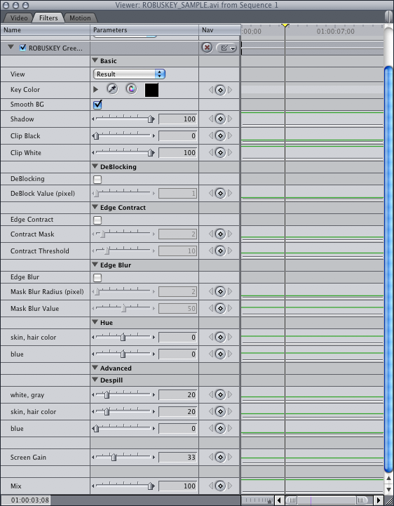Go to previous Shadow keyframe arrow
Image resolution: width=394 pixels, height=506 pixels.
[x=211, y=119]
